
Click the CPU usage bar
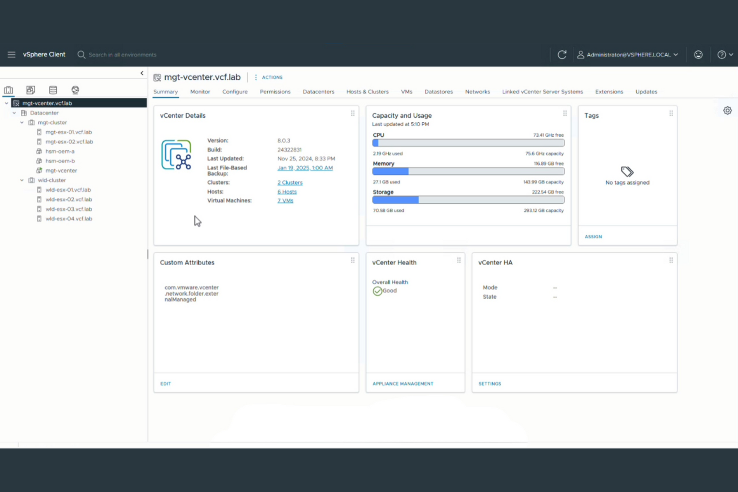[x=468, y=143]
